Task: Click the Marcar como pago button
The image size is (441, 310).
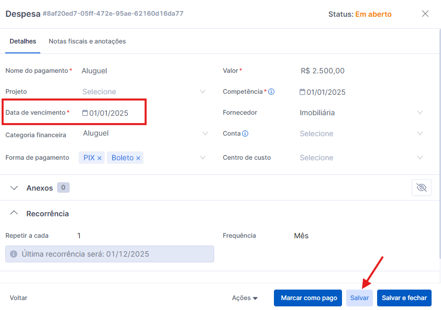Action: (x=308, y=298)
